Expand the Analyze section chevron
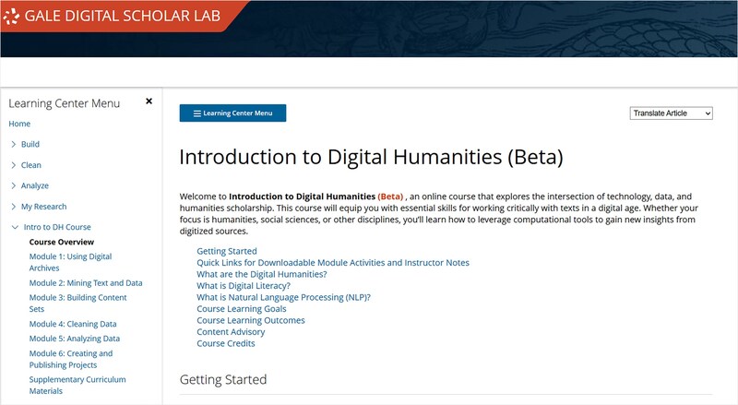Image resolution: width=738 pixels, height=405 pixels. [13, 186]
